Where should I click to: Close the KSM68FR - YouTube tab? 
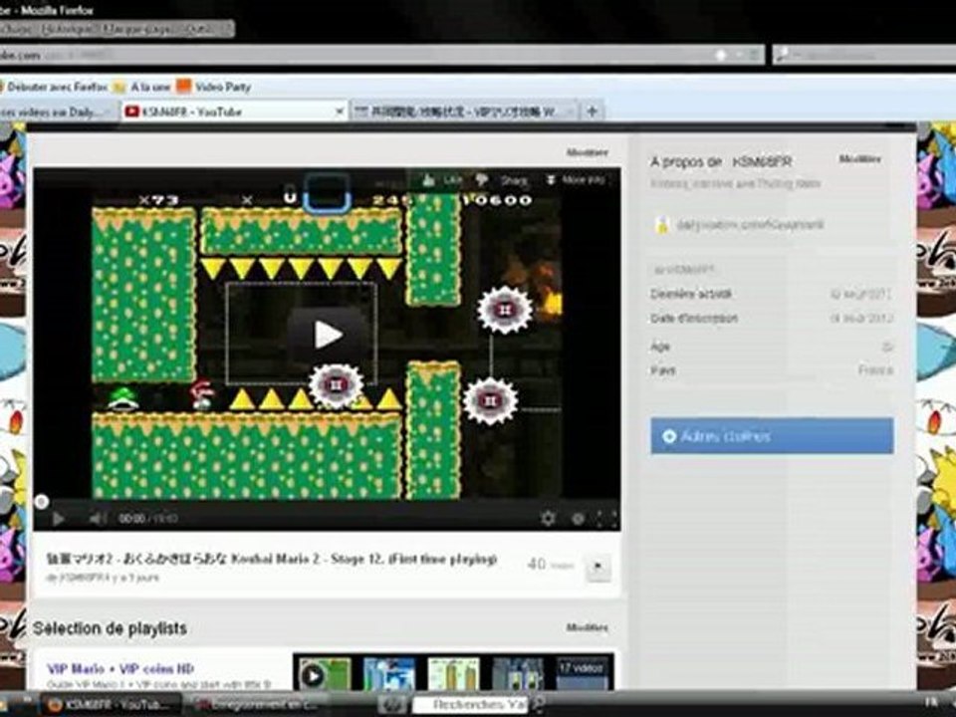(x=340, y=112)
